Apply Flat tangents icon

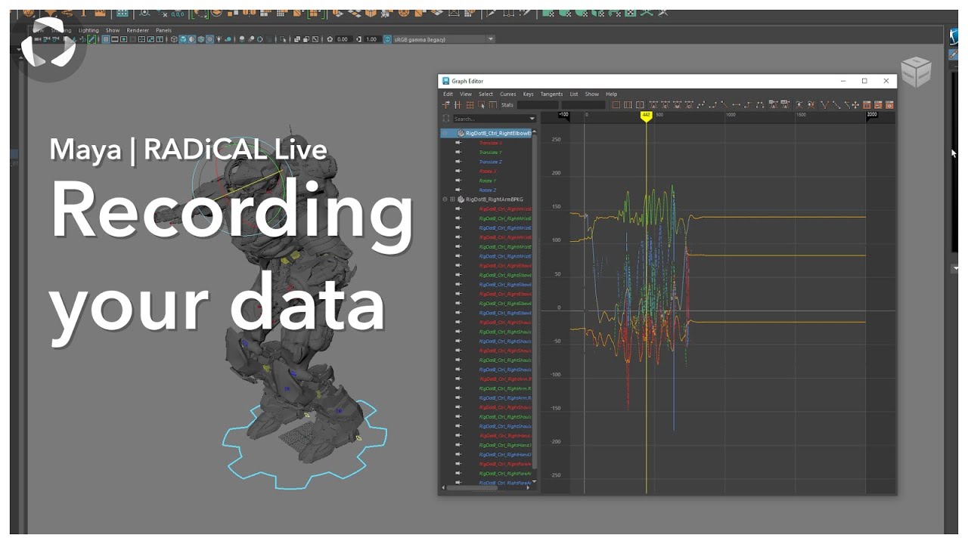tap(736, 104)
